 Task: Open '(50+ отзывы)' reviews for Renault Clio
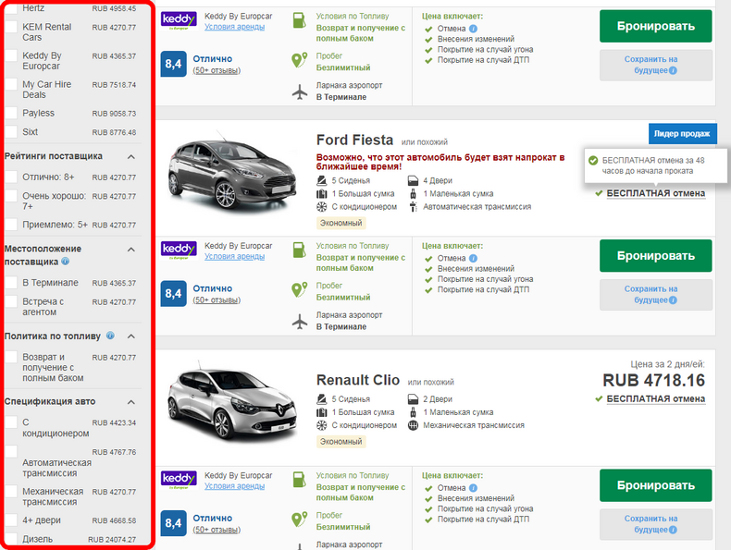(x=217, y=530)
